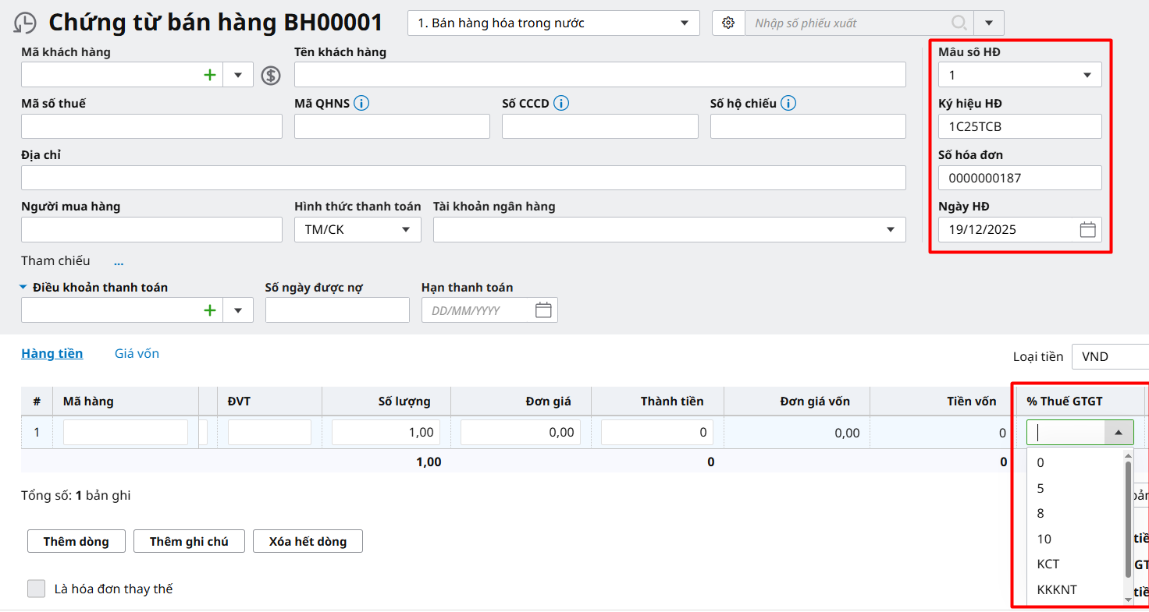Viewport: 1149px width, 612px height.
Task: Click the Thêm dòng button
Action: click(x=76, y=541)
